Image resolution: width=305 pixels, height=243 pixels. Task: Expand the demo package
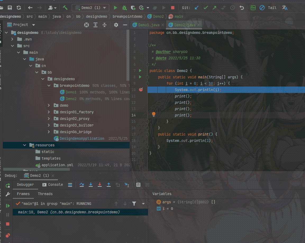pyautogui.click(x=49, y=105)
